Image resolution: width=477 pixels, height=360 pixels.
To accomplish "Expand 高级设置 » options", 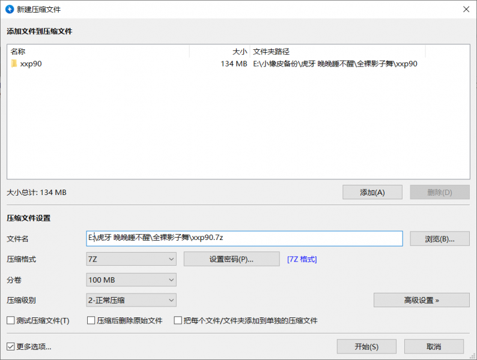I will point(421,300).
